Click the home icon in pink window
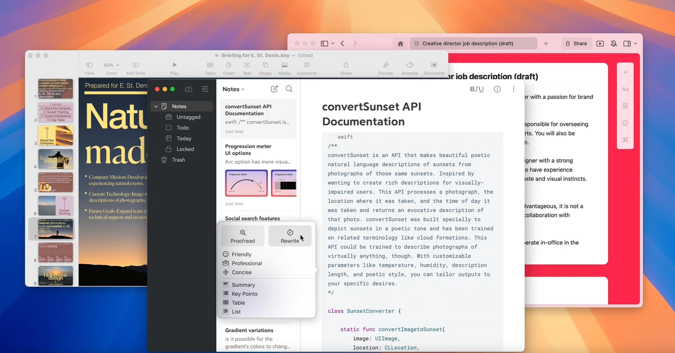 [x=400, y=43]
